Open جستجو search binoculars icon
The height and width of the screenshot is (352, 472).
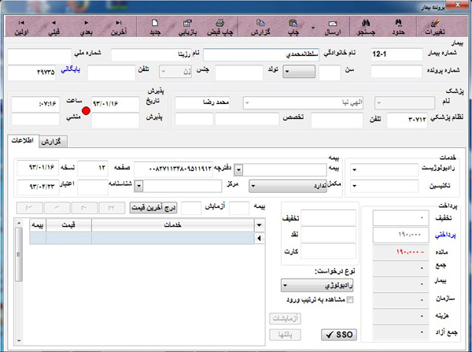(x=366, y=28)
